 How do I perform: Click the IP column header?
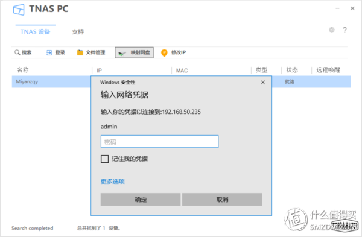click(x=99, y=71)
